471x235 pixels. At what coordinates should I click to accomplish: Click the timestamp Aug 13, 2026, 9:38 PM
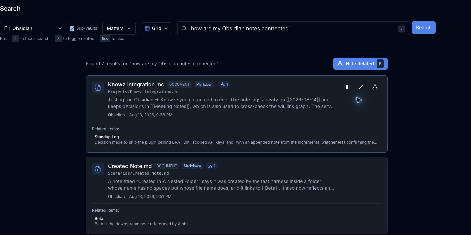pos(151,115)
